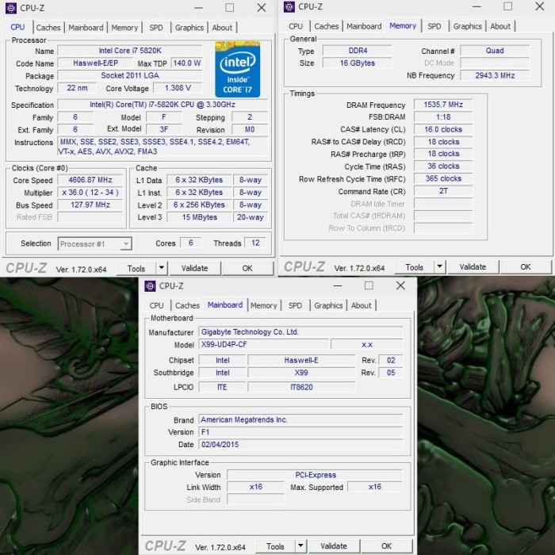Click CPU-Z app icon in CPU window title bar
This screenshot has width=555, height=555.
tap(11, 8)
